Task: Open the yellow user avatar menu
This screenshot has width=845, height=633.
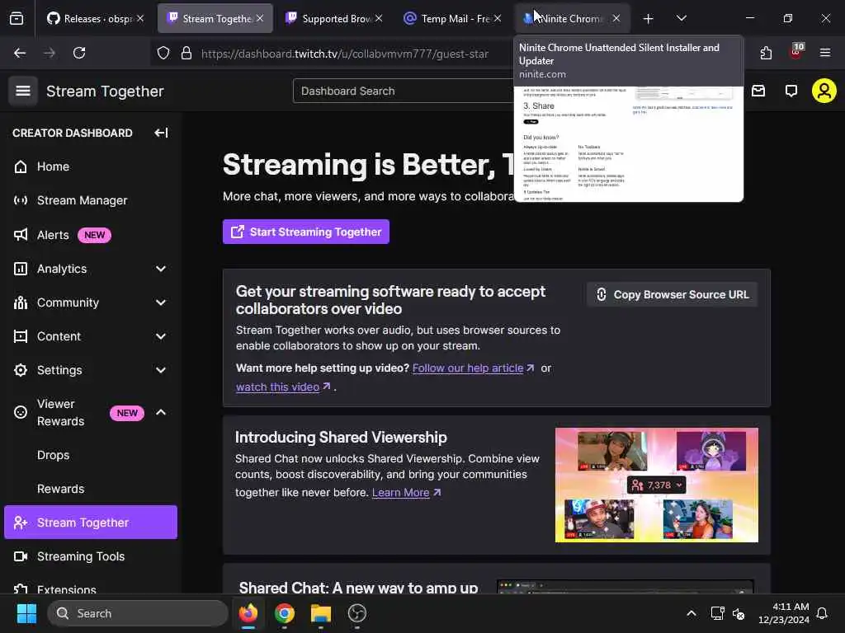Action: pyautogui.click(x=824, y=91)
